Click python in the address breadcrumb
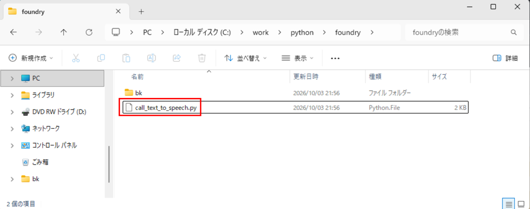Screen dimensions: 530x209 click(302, 33)
